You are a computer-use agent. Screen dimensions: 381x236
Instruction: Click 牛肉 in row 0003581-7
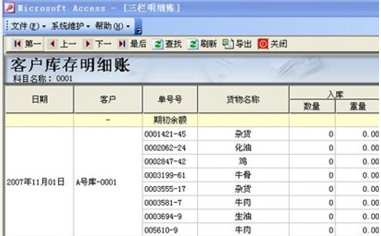pos(243,203)
